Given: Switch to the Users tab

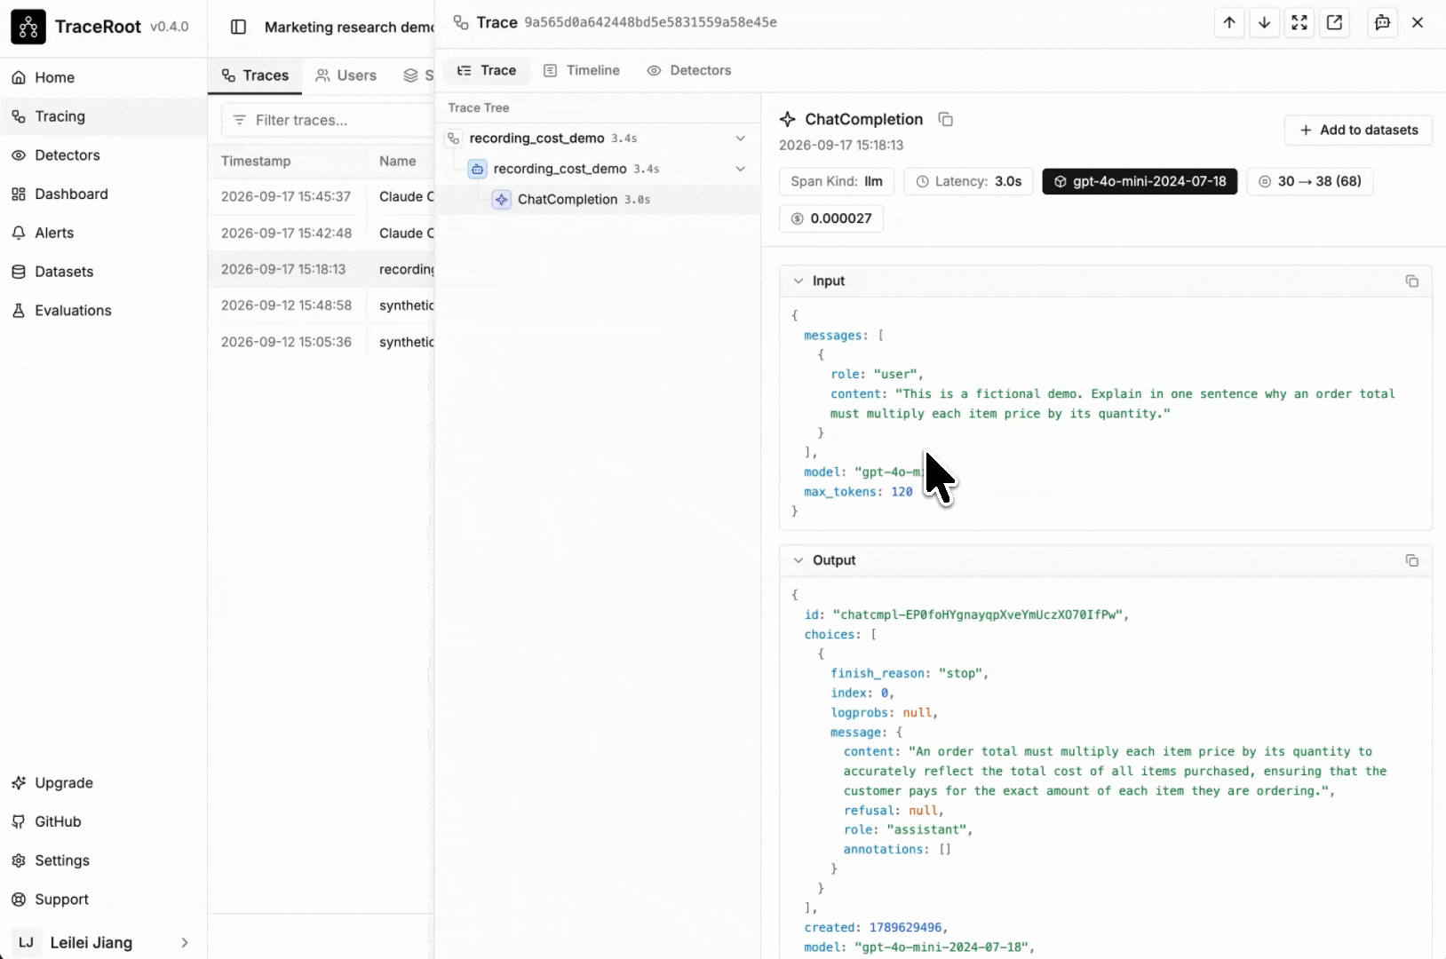Looking at the screenshot, I should coord(346,75).
